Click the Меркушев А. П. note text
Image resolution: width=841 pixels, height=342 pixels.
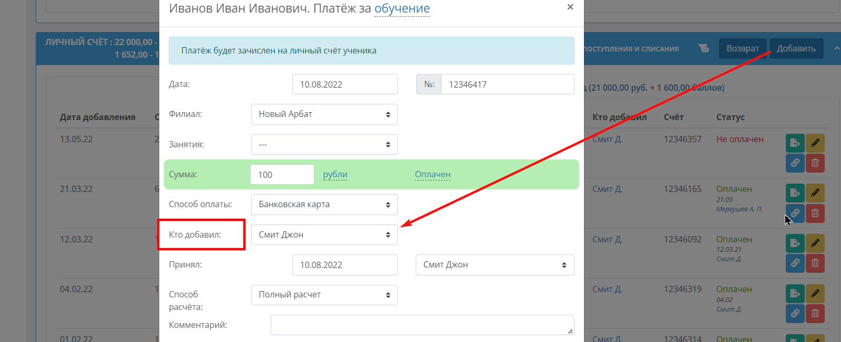(739, 209)
